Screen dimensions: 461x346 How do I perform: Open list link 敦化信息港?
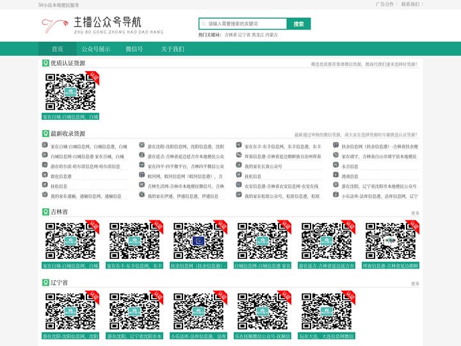(x=61, y=177)
